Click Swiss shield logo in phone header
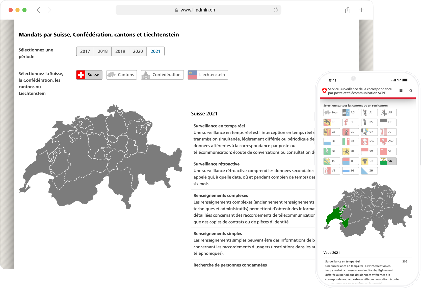 pyautogui.click(x=325, y=91)
